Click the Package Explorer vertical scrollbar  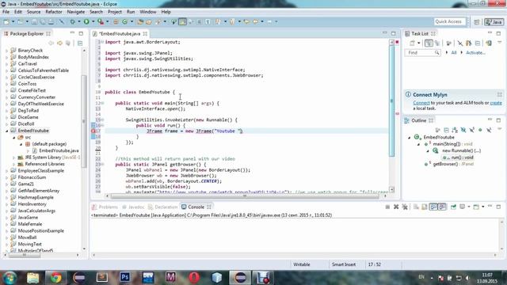click(x=84, y=121)
